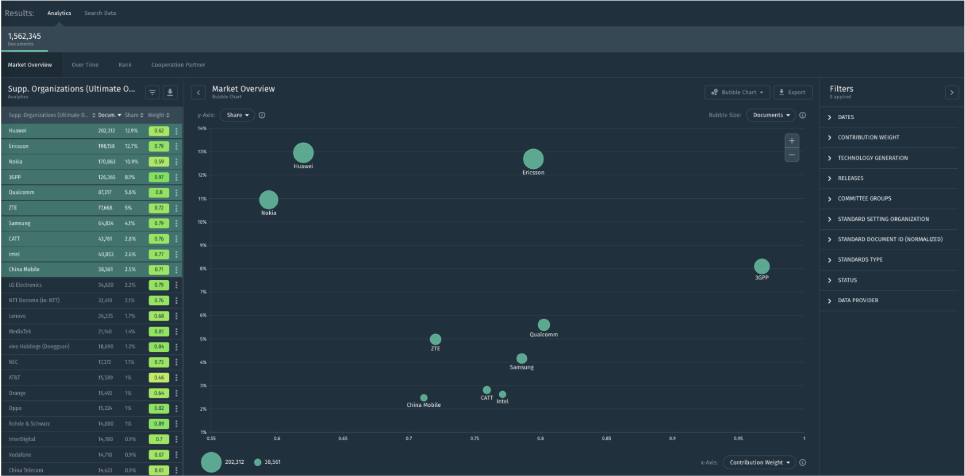The image size is (965, 476).
Task: Open the row menu for Nokia
Action: pyautogui.click(x=176, y=161)
